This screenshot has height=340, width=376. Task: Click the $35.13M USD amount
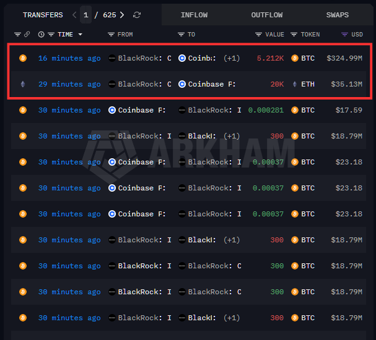pyautogui.click(x=346, y=84)
